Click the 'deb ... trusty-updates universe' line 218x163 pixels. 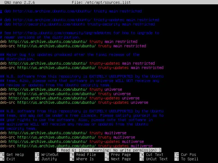70,98
